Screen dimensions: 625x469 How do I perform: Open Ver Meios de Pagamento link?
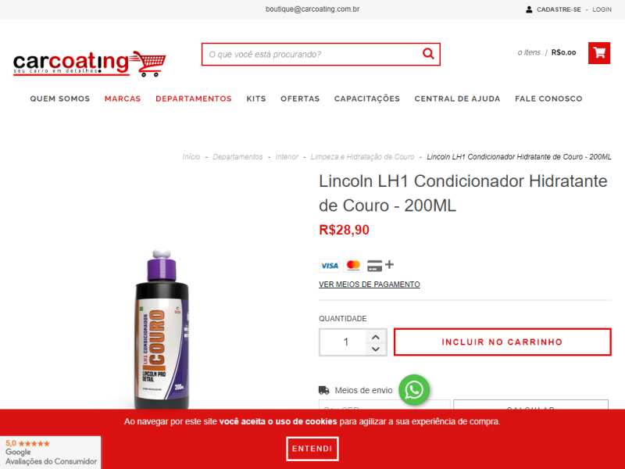click(369, 285)
